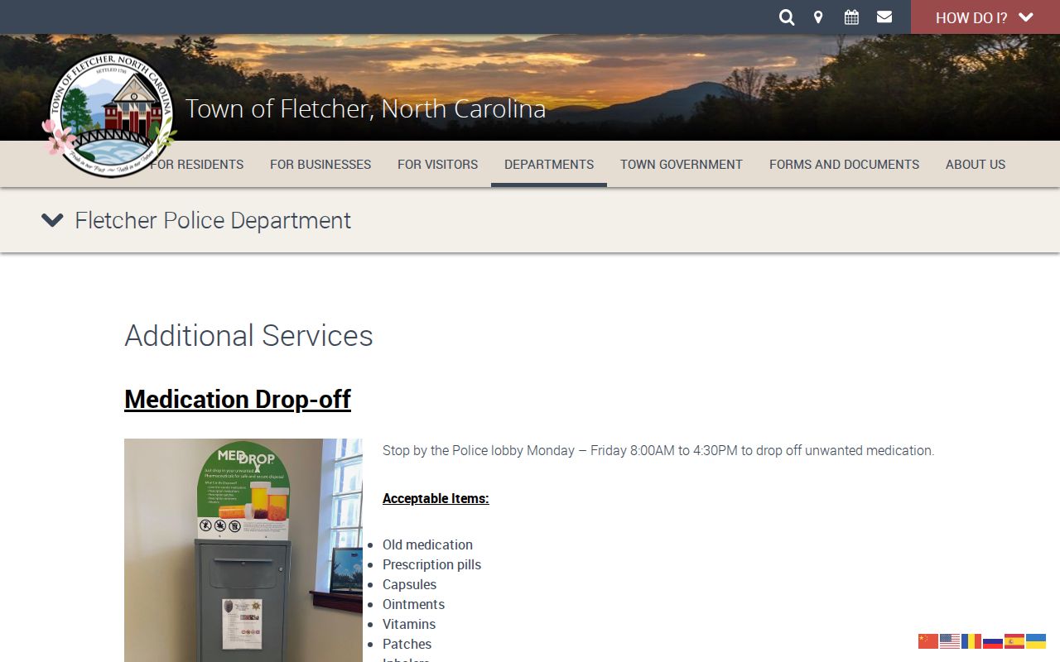The image size is (1060, 662).
Task: Click the Old medication list item
Action: 427,544
